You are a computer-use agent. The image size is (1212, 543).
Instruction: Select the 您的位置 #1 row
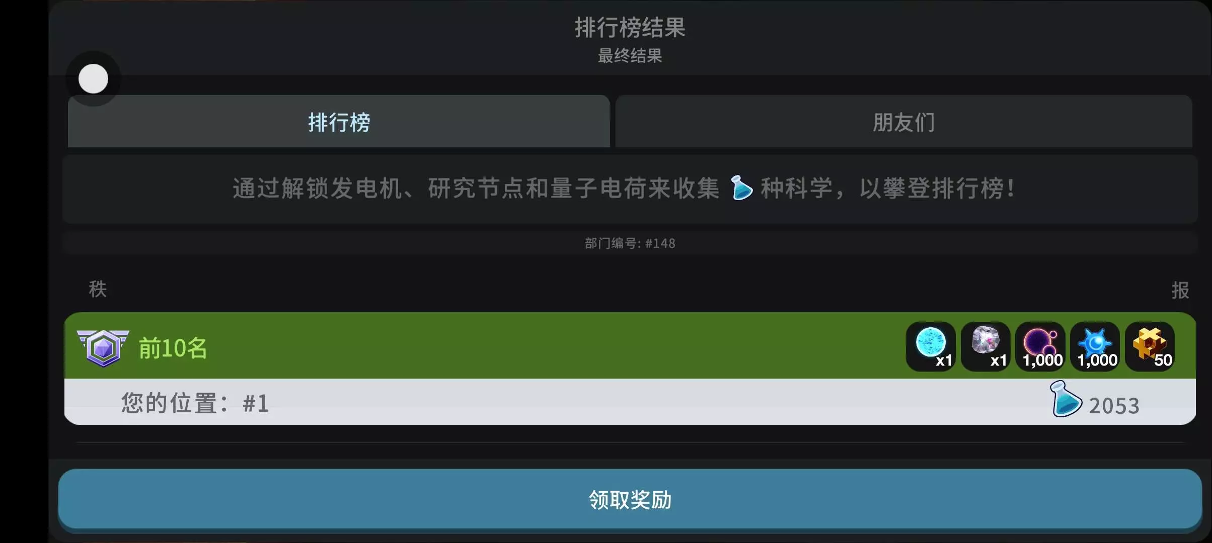tap(630, 402)
